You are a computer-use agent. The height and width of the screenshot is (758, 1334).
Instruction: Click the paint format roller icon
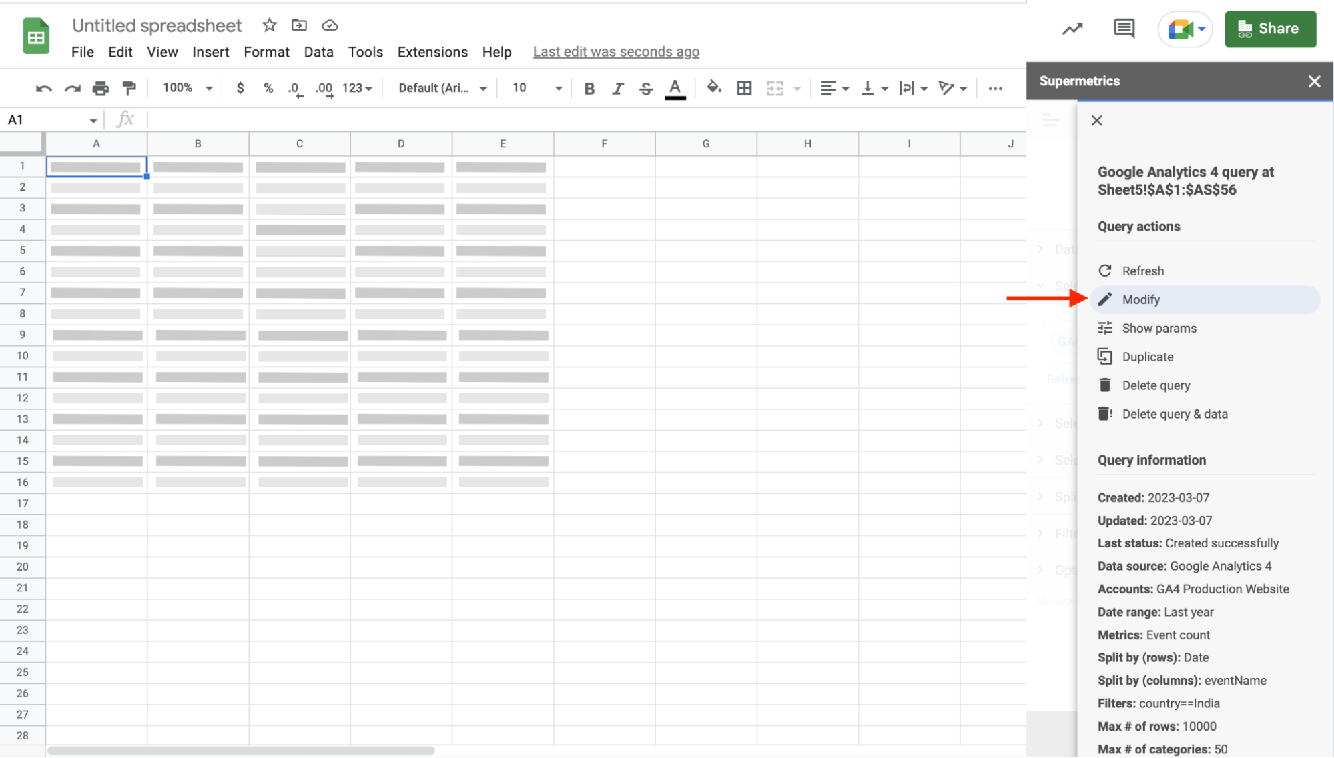(129, 88)
